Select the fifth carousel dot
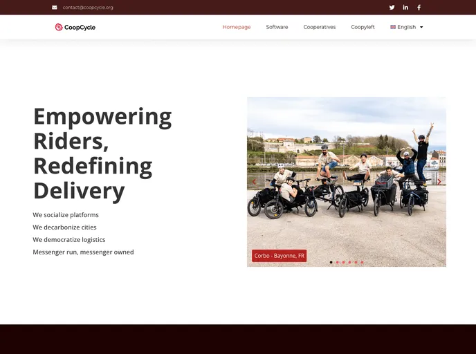Image resolution: width=476 pixels, height=354 pixels. [356, 262]
